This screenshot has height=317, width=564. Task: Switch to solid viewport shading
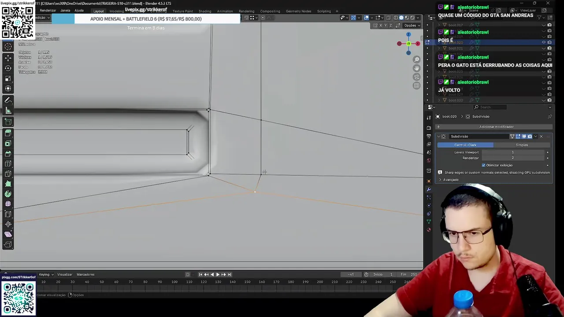(401, 18)
